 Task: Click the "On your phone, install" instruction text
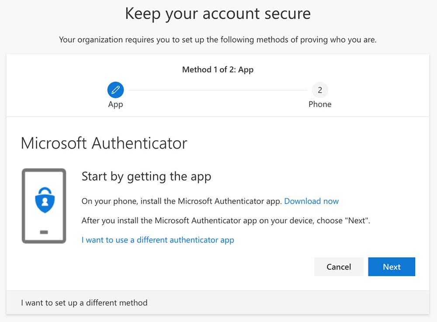[182, 201]
